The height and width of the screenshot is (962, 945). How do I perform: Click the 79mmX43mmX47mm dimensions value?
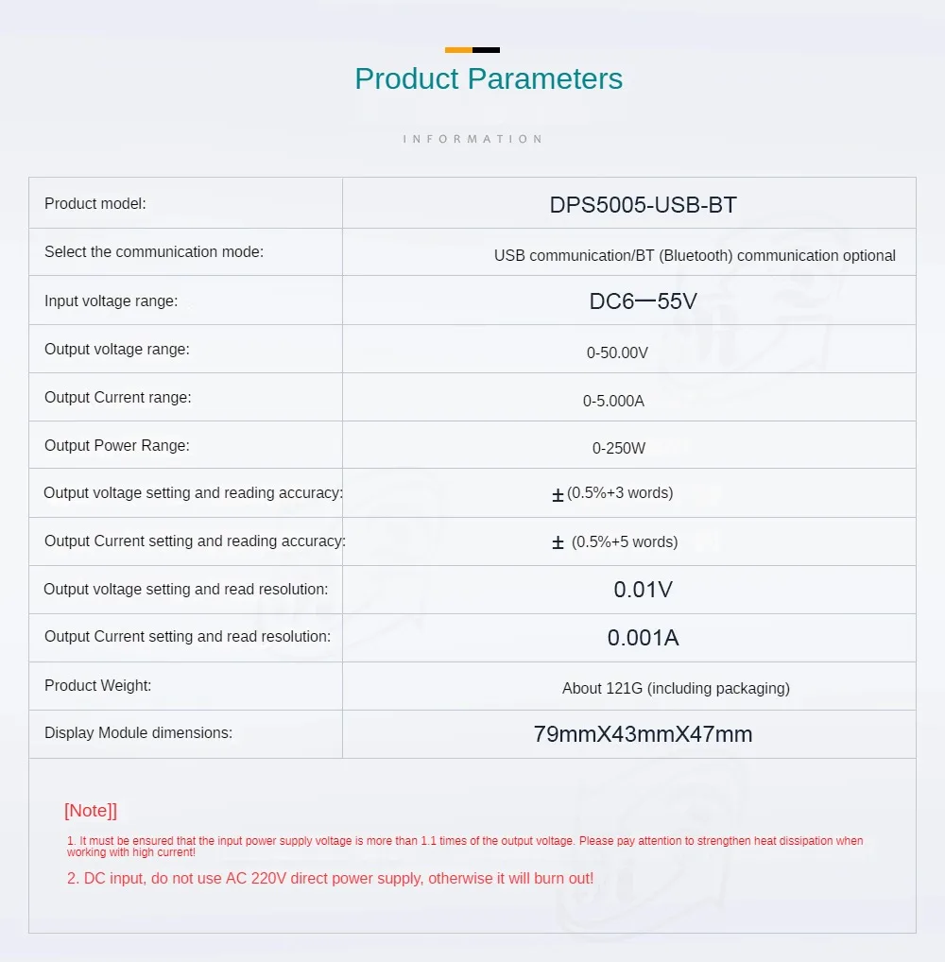click(643, 734)
